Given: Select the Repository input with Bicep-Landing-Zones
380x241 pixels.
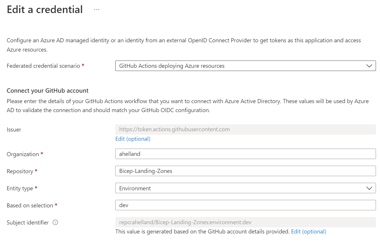Looking at the screenshot, I should click(245, 171).
